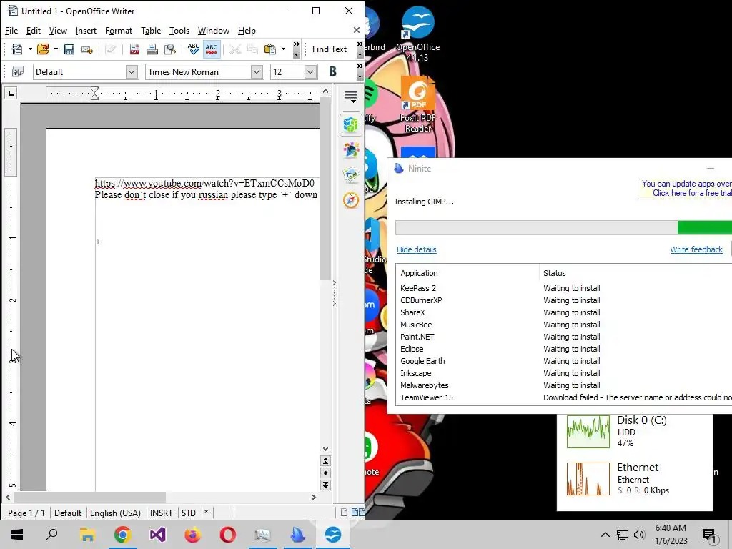Close the document with menu-bar X
732x549 pixels.
357,30
